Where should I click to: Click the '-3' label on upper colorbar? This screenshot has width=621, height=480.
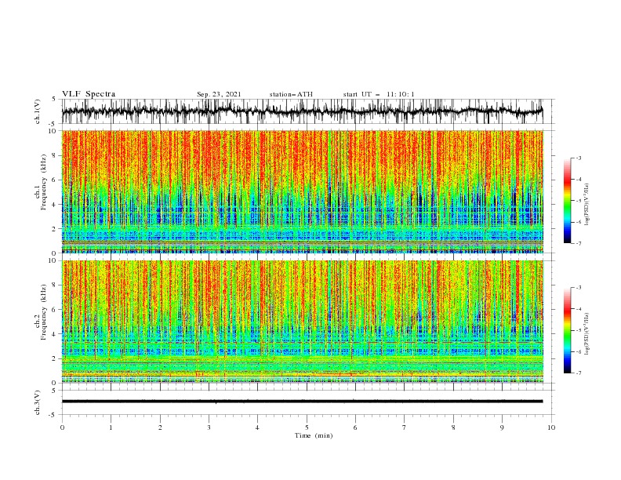[x=579, y=158]
